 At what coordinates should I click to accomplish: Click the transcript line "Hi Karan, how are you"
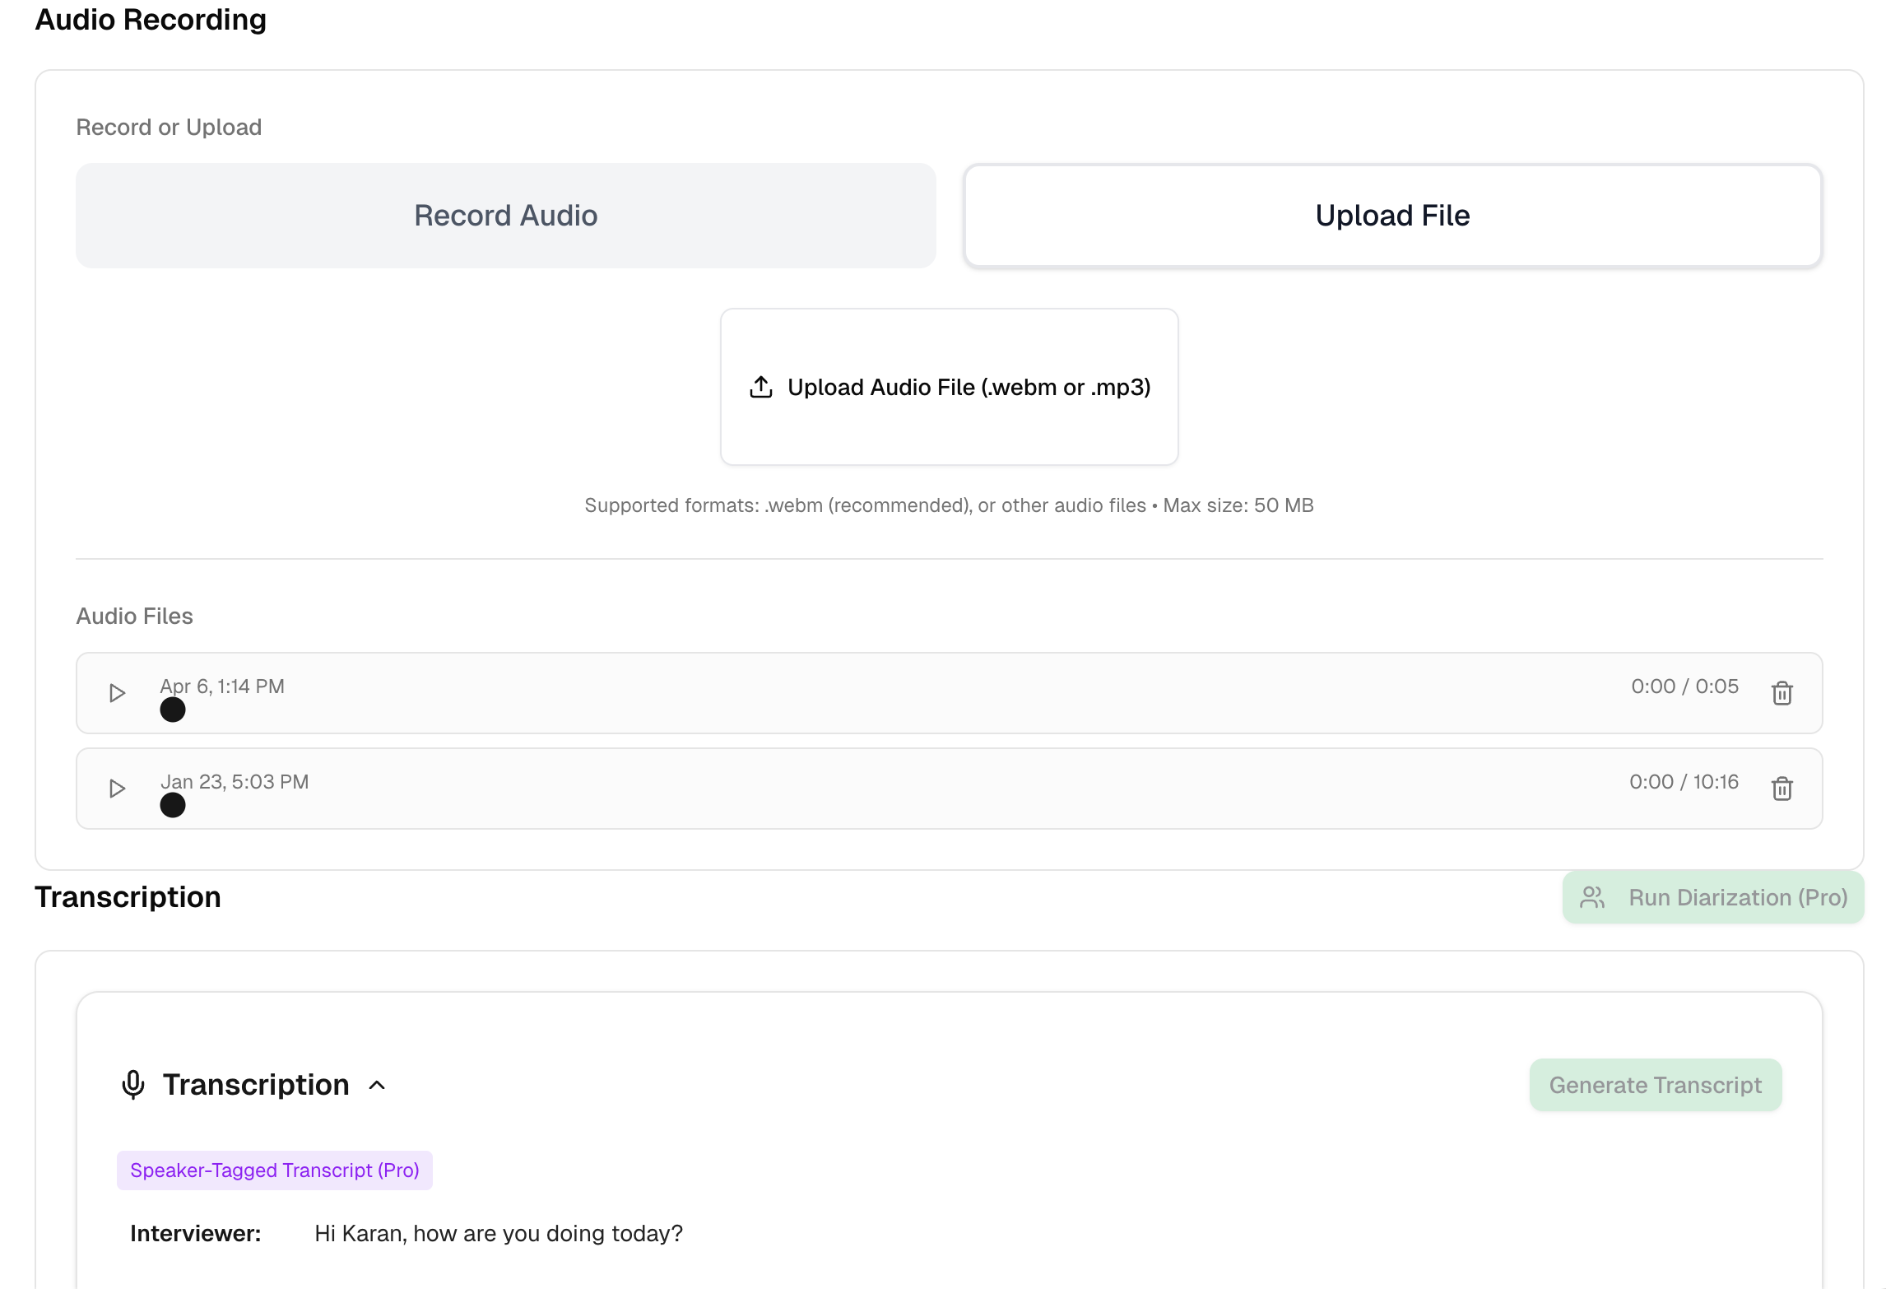point(499,1233)
